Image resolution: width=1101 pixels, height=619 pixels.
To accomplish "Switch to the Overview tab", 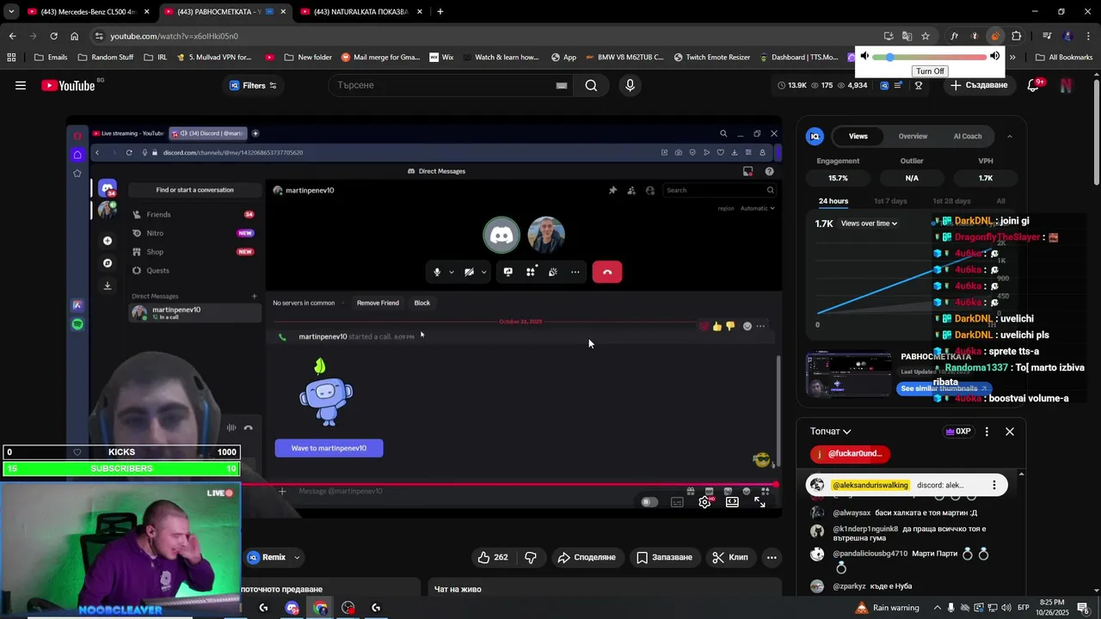I will 913,136.
